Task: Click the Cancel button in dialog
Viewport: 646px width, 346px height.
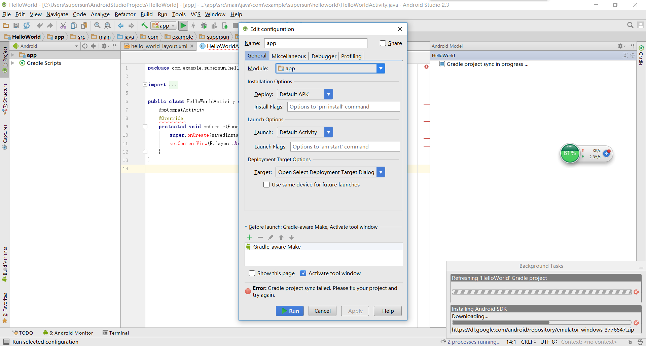Action: 322,311
